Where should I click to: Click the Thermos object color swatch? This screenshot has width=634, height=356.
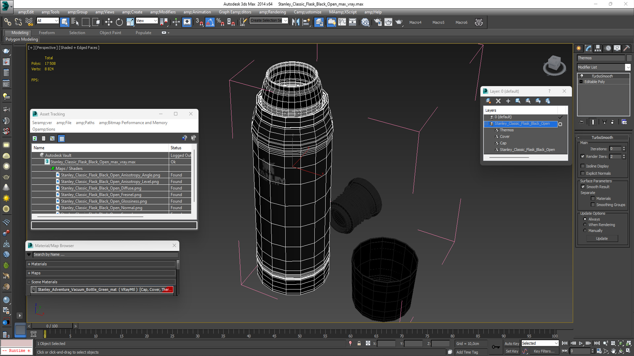pyautogui.click(x=629, y=58)
